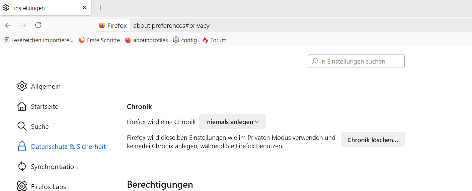Viewport: 472px width, 191px height.
Task: Open the "Lesezeichen importieren" bookmark
Action: tap(38, 40)
